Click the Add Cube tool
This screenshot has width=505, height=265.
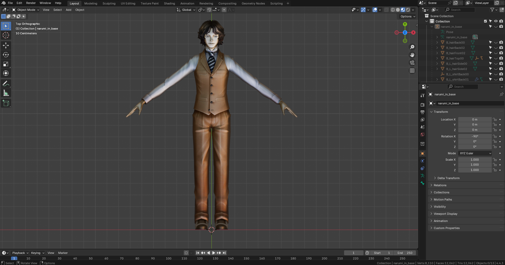click(6, 103)
